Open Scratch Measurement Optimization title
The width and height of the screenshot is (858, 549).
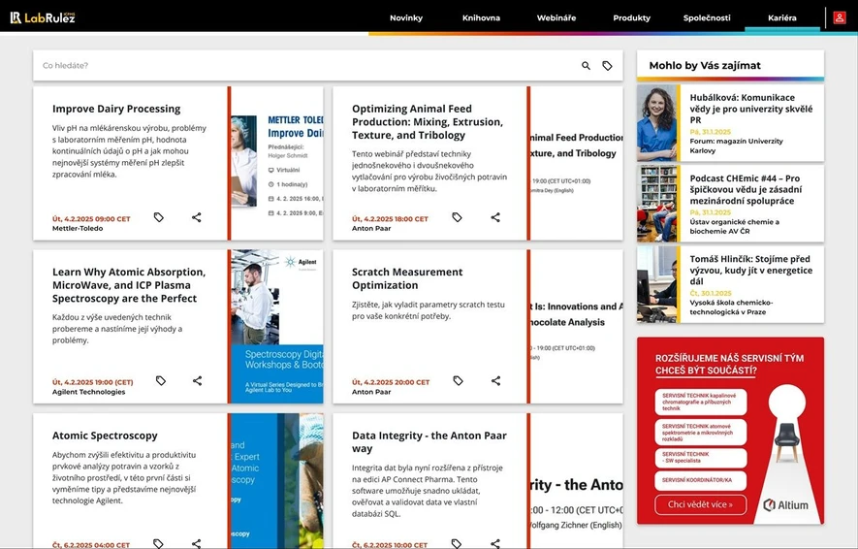[x=407, y=278]
